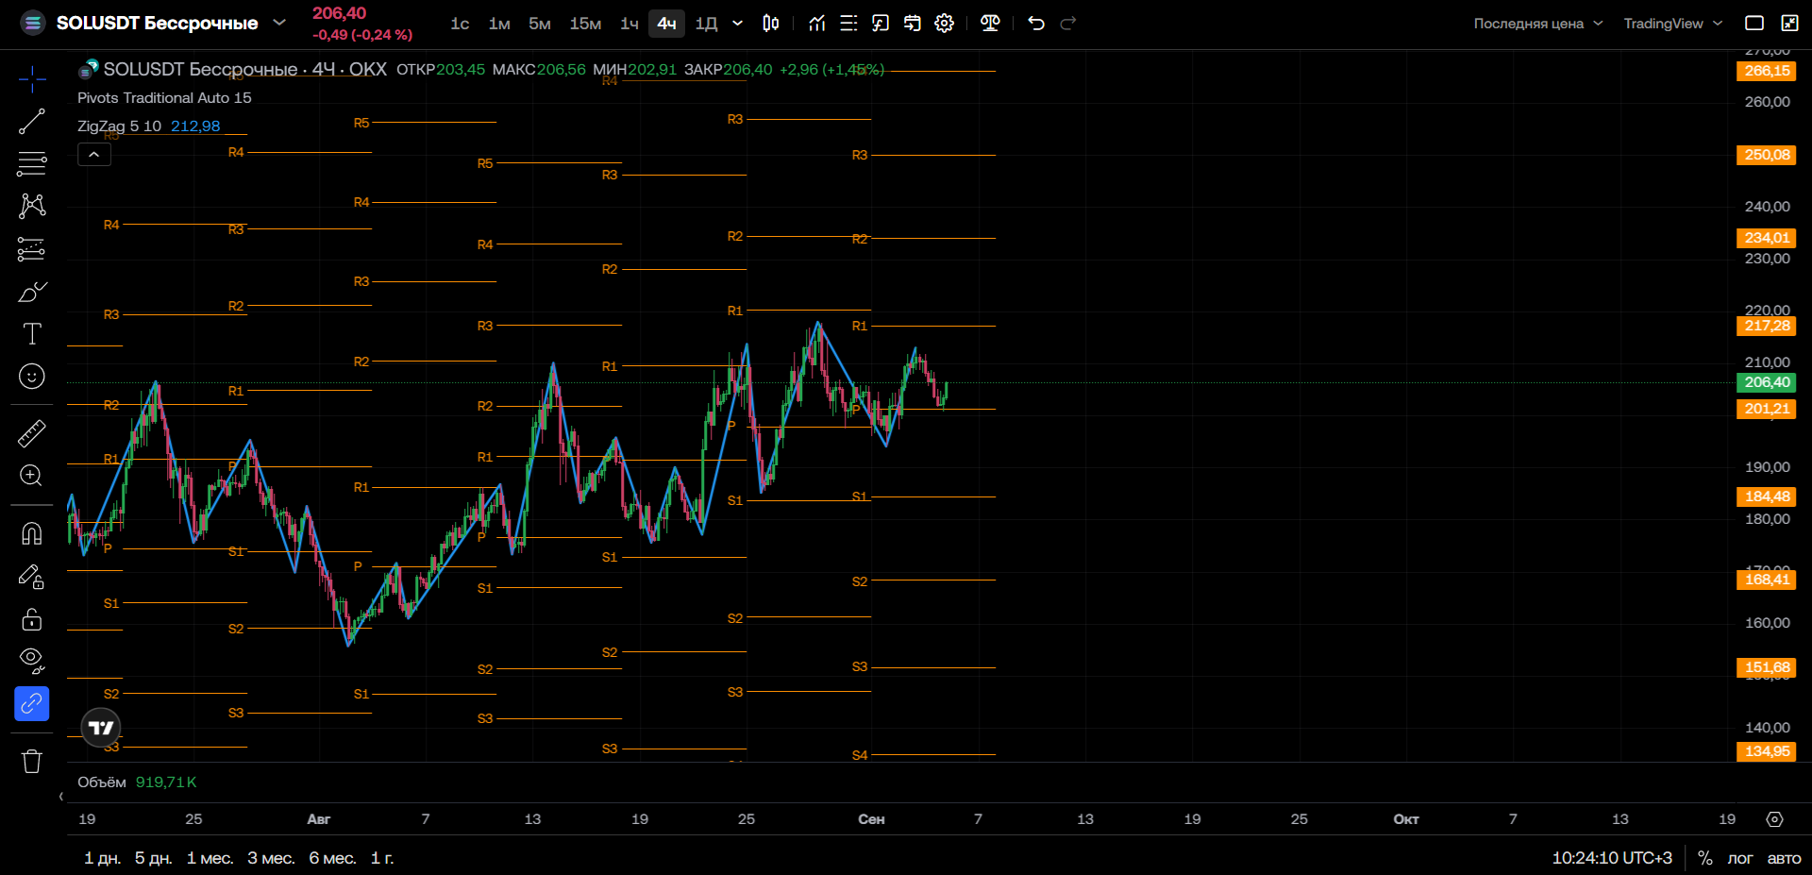Open time axis settings gear
Viewport: 1812px width, 875px height.
pyautogui.click(x=1775, y=819)
